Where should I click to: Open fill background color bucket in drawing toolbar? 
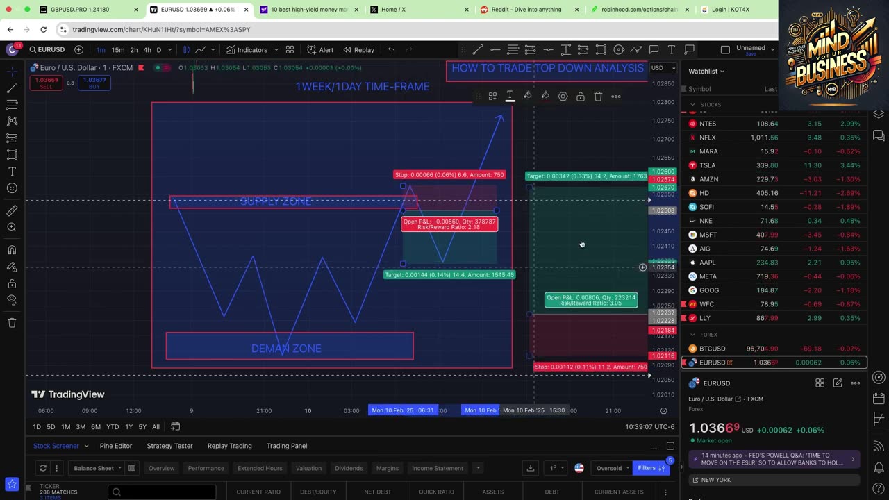pos(545,96)
